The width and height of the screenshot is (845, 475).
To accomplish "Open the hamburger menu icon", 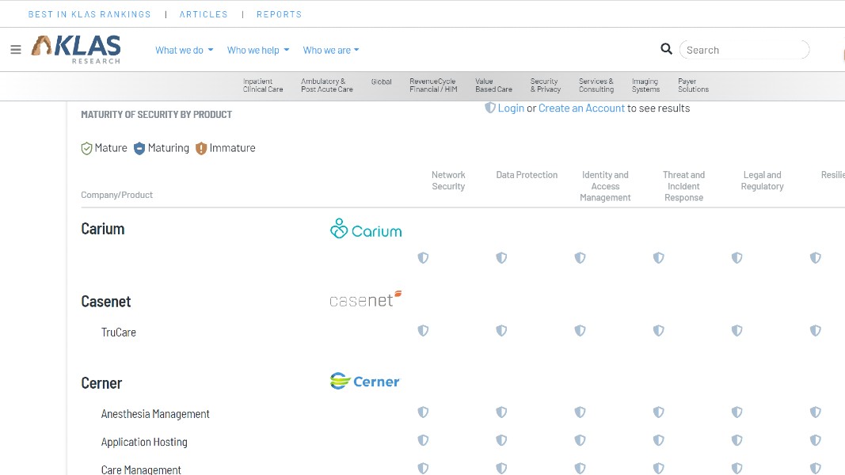I will coord(16,50).
